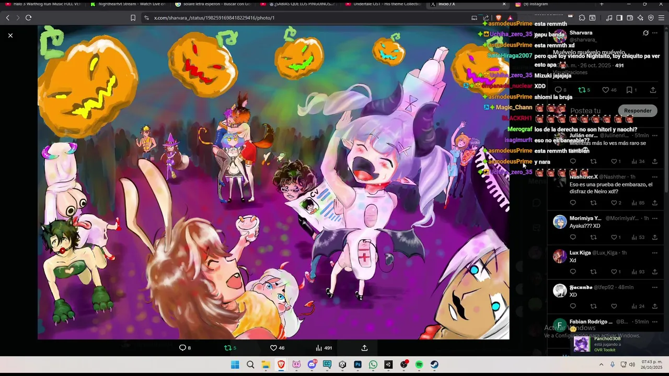669x376 pixels.
Task: Open the volume control in system tray
Action: click(x=632, y=365)
